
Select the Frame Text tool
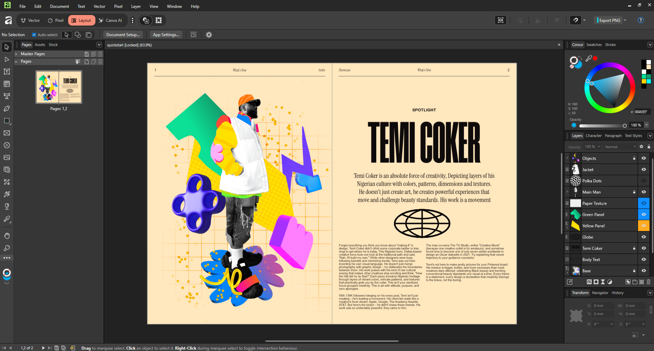tap(7, 72)
